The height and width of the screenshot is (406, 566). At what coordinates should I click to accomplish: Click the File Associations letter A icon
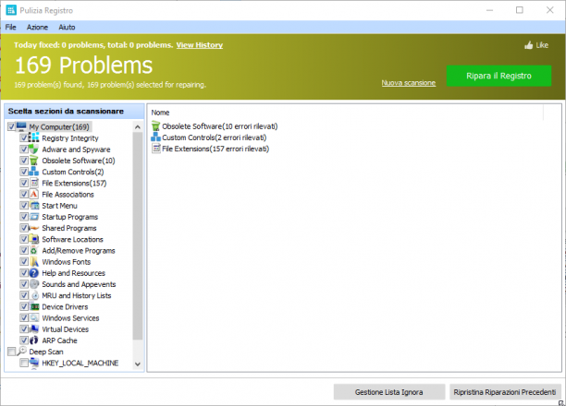(34, 194)
